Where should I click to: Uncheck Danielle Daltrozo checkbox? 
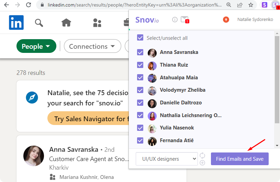[140, 103]
